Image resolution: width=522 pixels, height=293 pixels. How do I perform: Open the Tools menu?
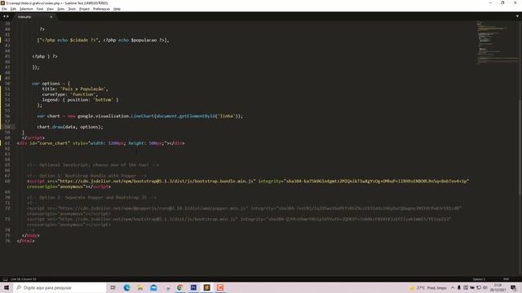click(72, 9)
